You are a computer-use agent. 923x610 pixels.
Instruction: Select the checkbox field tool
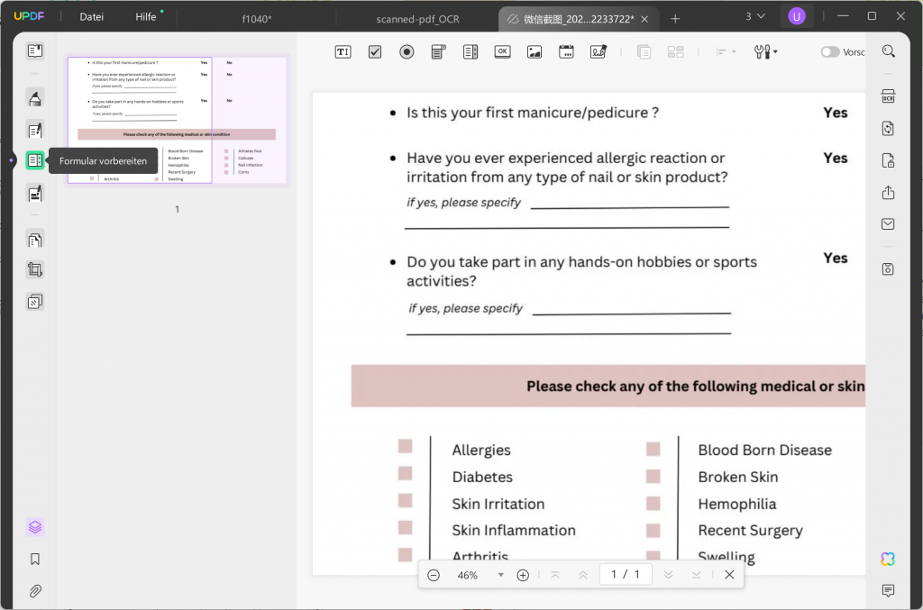pyautogui.click(x=374, y=51)
